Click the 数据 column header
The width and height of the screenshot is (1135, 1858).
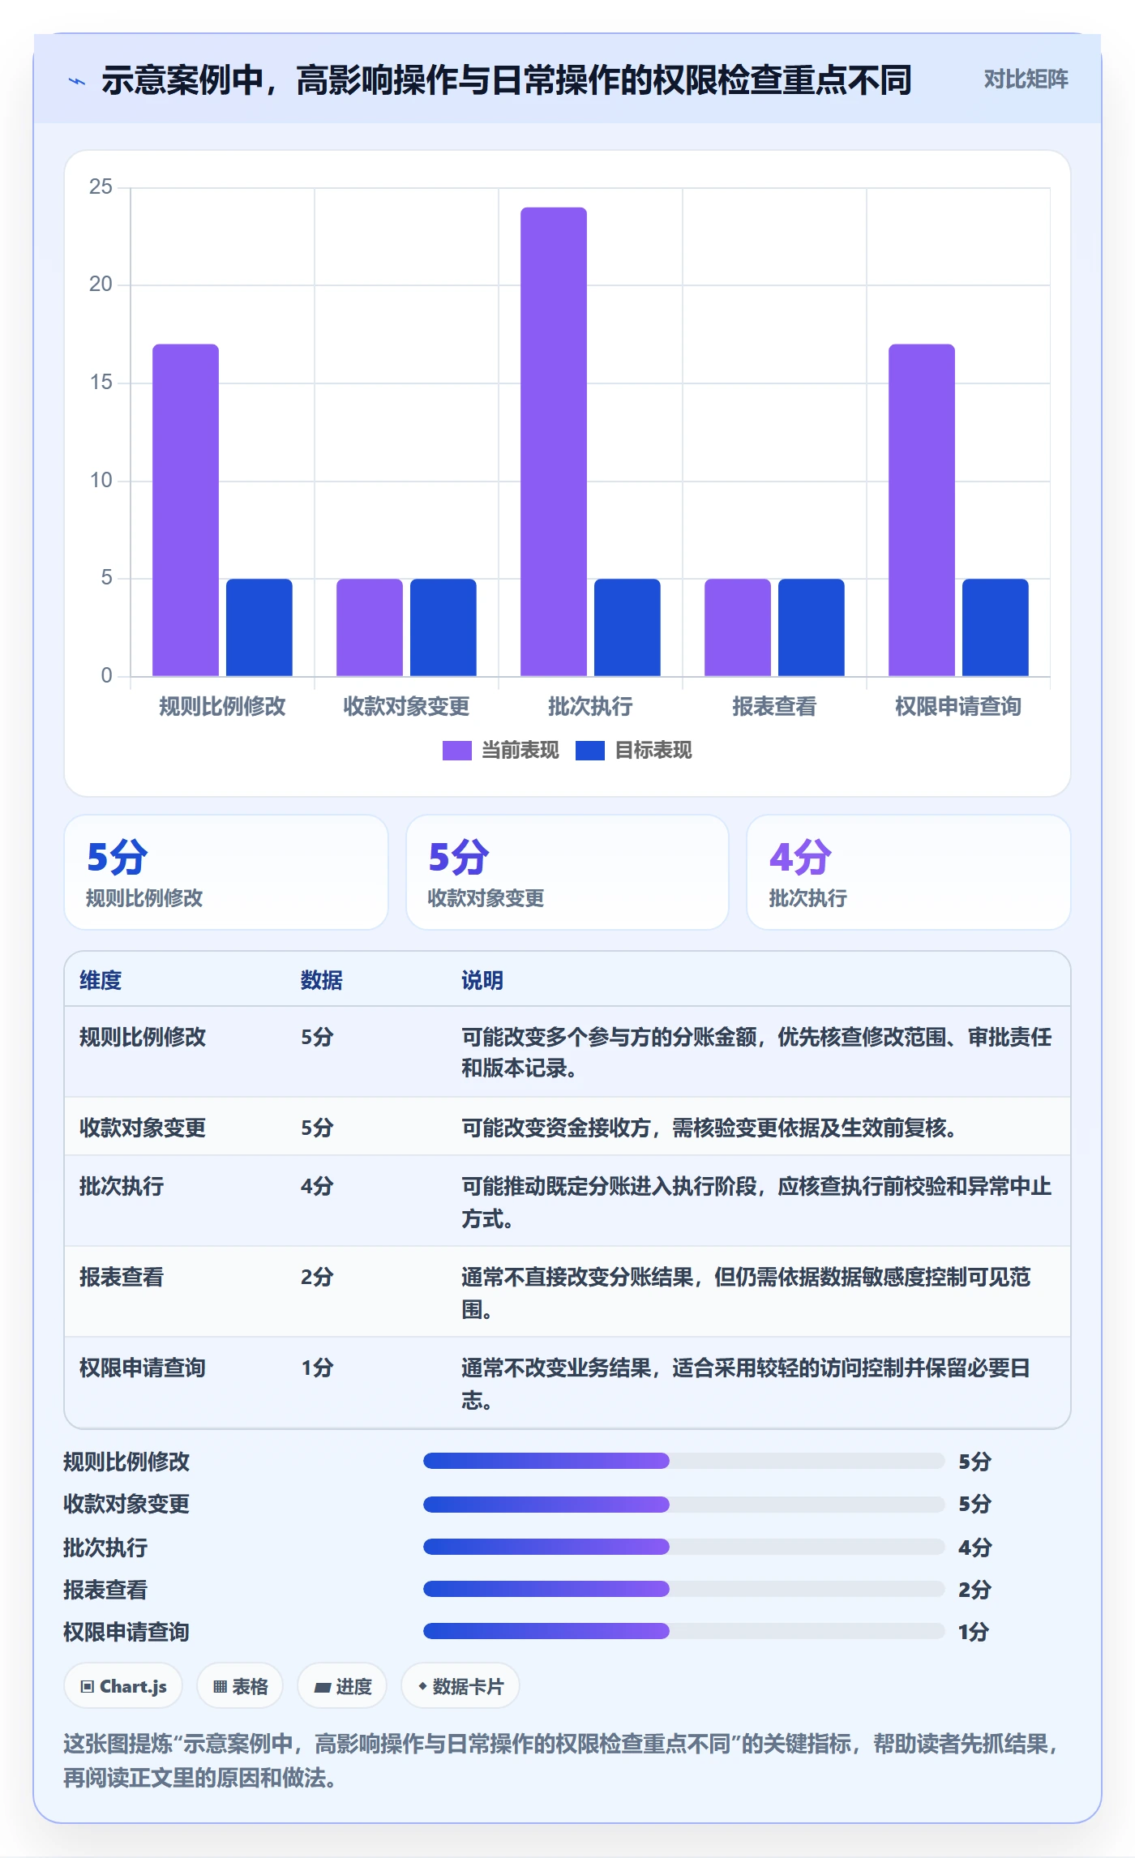point(322,980)
